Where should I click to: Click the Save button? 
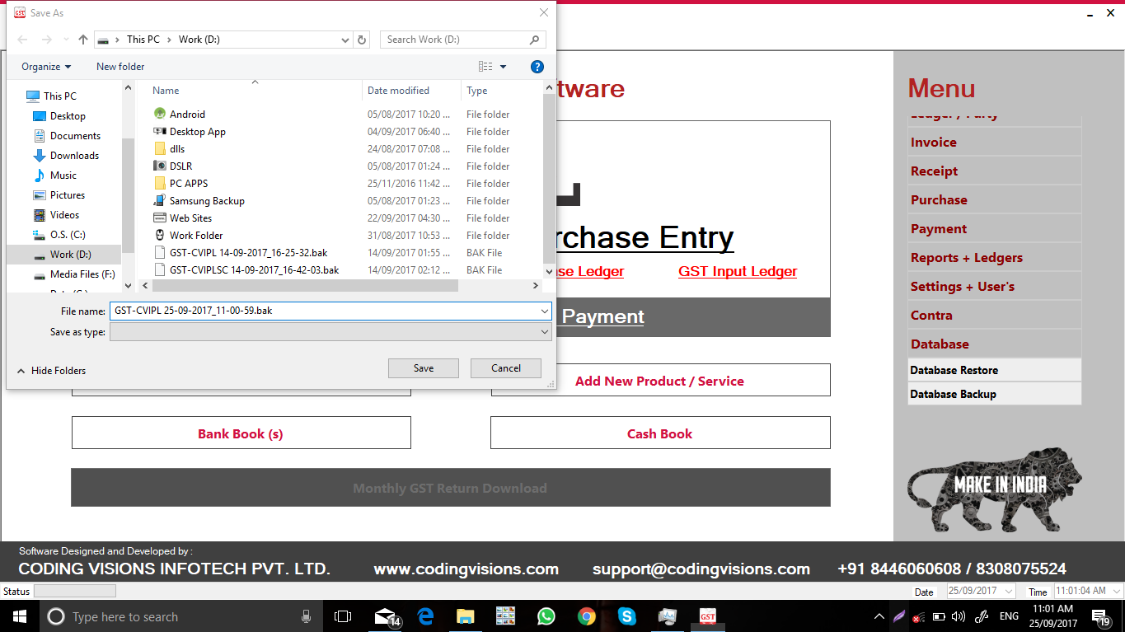423,367
